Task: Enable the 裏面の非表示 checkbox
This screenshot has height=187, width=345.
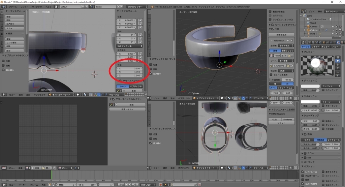Action: coord(270,11)
